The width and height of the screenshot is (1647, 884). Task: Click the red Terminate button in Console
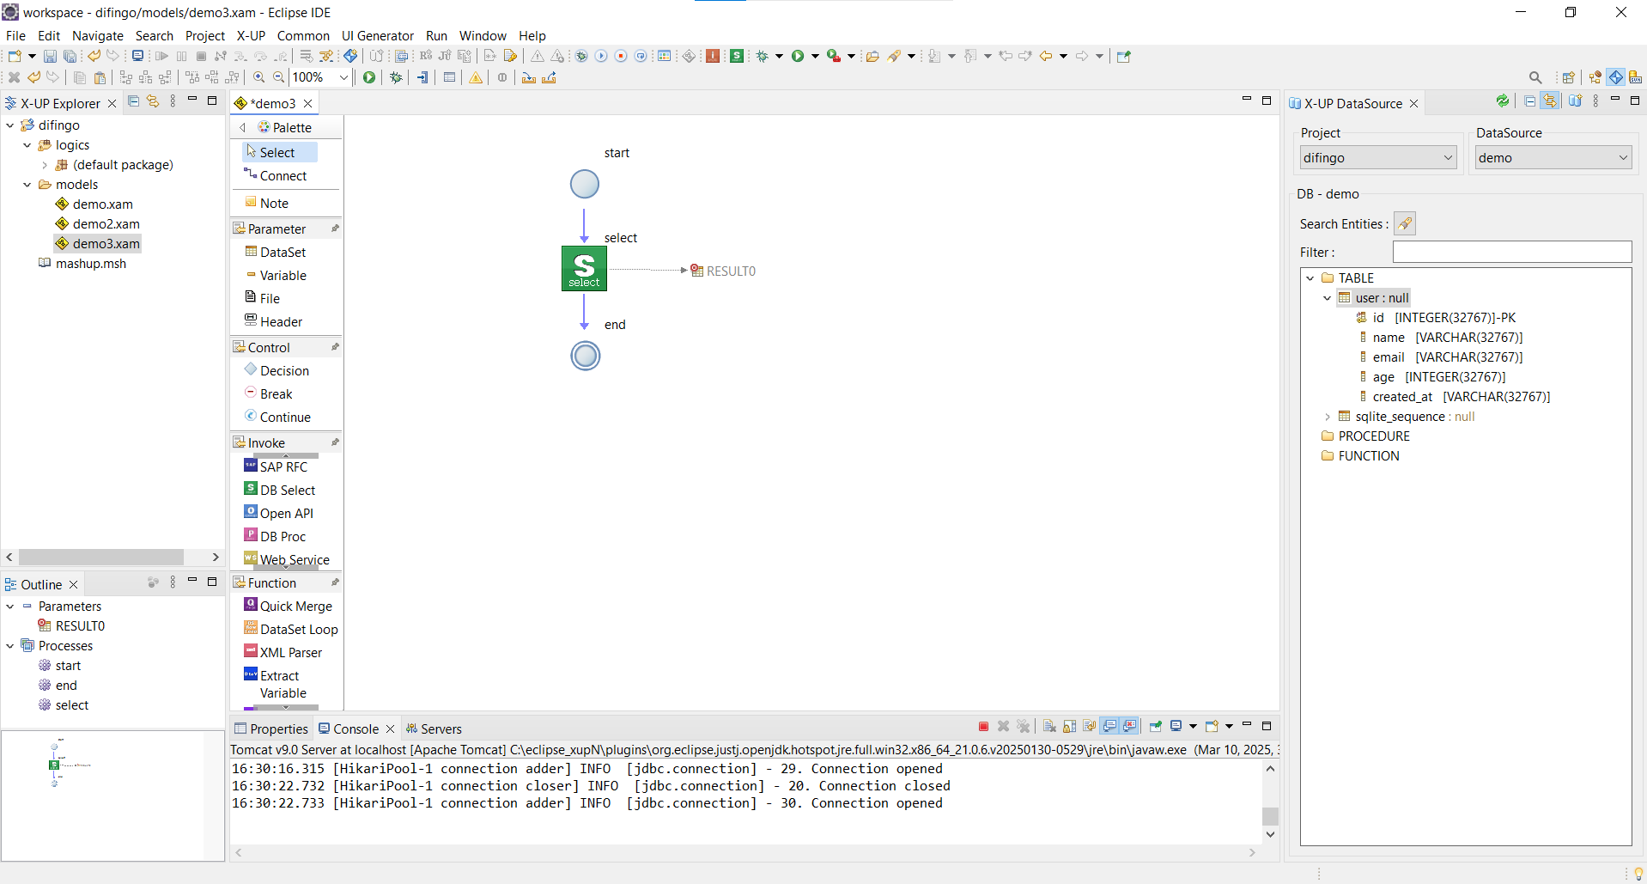(983, 727)
